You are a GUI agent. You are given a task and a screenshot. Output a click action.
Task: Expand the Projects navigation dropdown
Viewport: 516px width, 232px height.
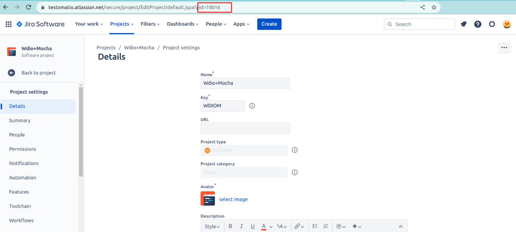coord(121,24)
